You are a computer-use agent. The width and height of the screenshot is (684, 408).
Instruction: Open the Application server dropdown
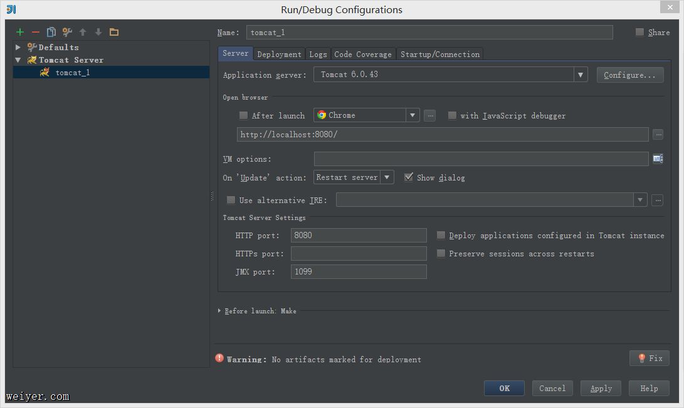point(581,75)
